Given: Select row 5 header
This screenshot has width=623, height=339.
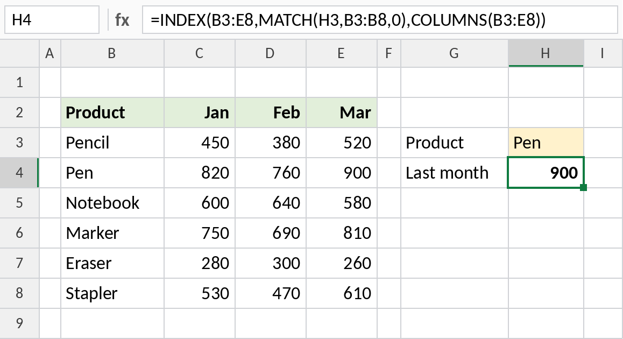Looking at the screenshot, I should (x=19, y=203).
